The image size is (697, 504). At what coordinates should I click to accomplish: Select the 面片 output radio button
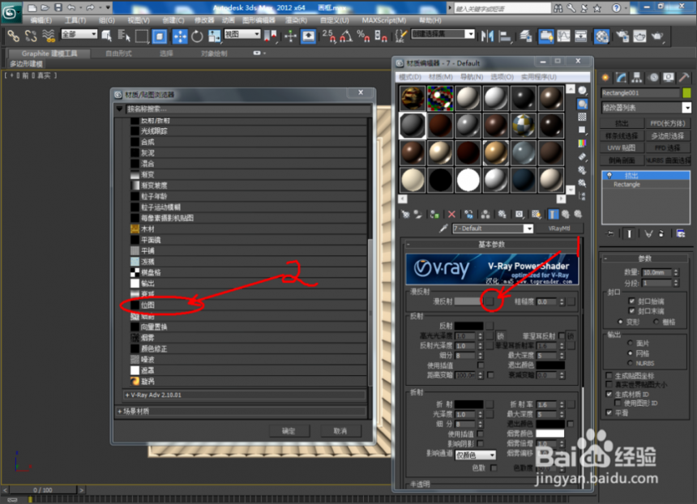click(x=630, y=343)
